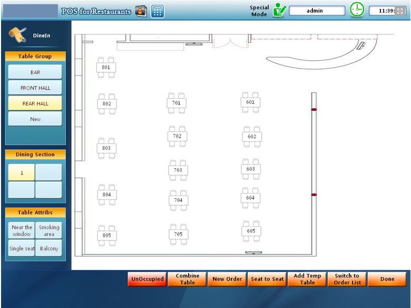Open the calculator icon in header
This screenshot has width=411, height=308.
click(157, 11)
